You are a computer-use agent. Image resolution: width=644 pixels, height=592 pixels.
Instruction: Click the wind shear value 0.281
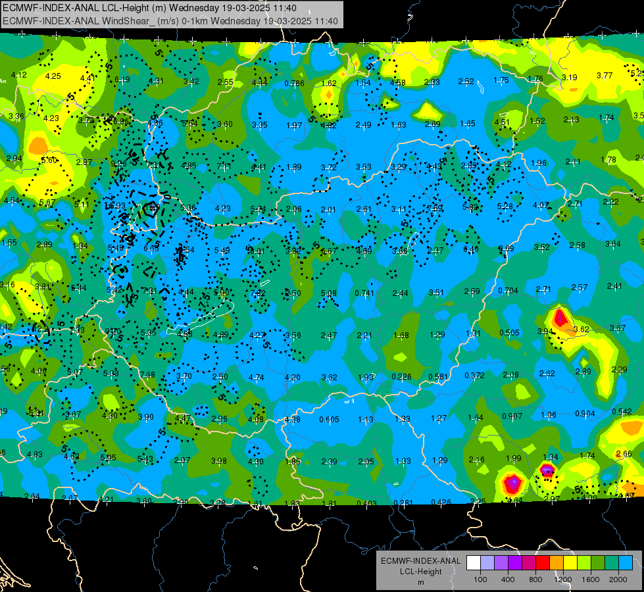(403, 503)
